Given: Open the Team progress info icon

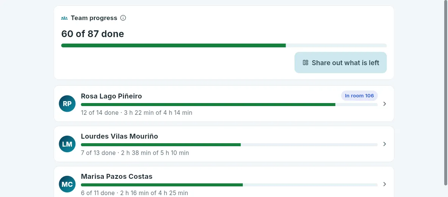Looking at the screenshot, I should (x=123, y=18).
